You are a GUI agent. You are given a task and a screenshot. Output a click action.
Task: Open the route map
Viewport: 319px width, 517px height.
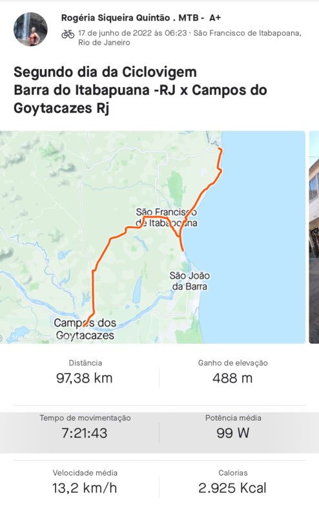coord(152,237)
